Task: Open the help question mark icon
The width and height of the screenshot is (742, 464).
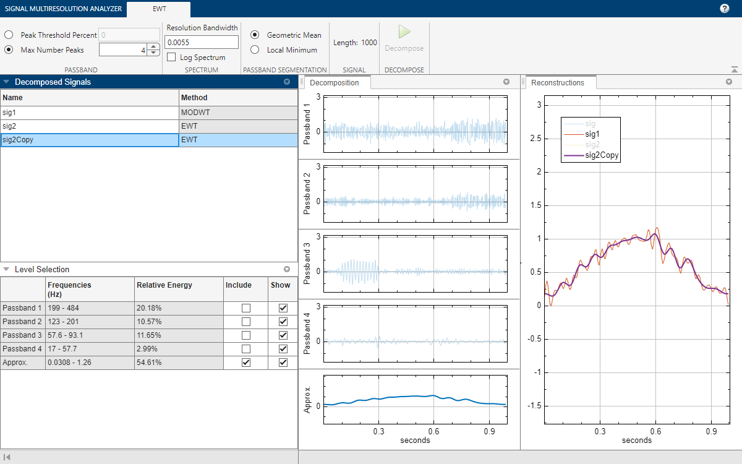Action: [x=725, y=9]
